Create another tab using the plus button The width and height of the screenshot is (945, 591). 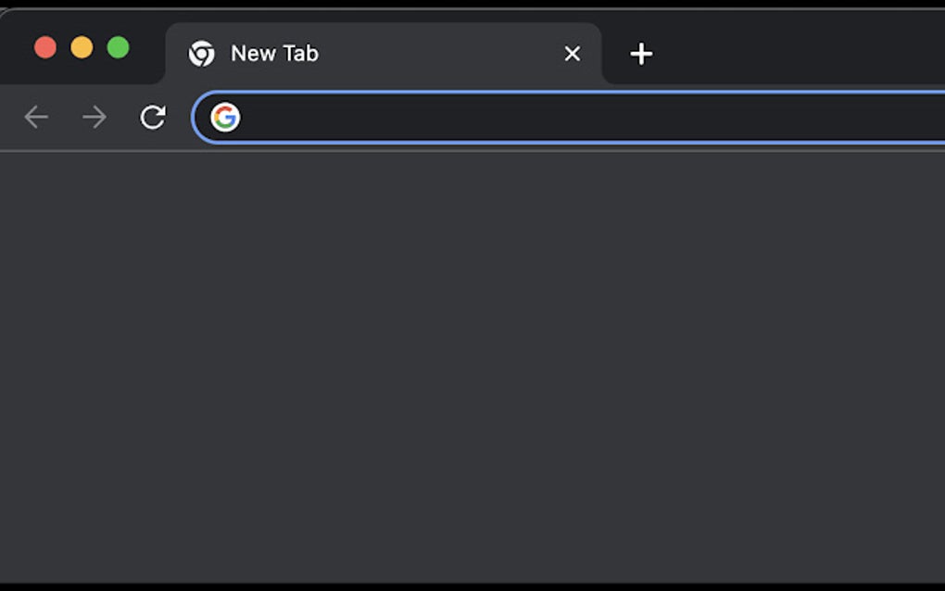[x=640, y=54]
